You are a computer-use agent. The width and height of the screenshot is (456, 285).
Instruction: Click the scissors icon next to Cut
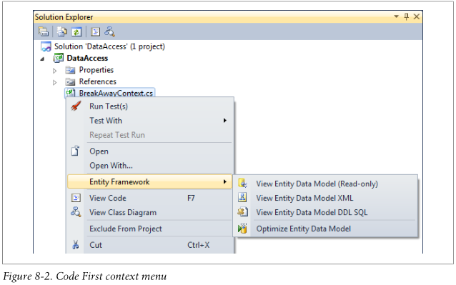click(76, 244)
